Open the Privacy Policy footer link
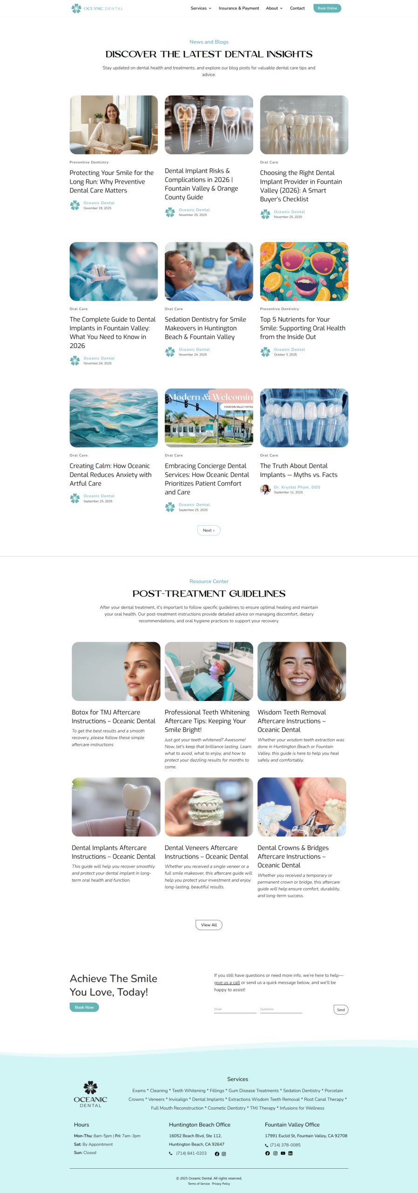This screenshot has height=1193, width=418. tap(221, 1184)
